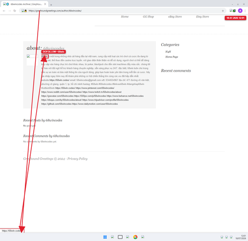Open a new browser tab with plus
The height and width of the screenshot is (241, 248).
tap(51, 5)
